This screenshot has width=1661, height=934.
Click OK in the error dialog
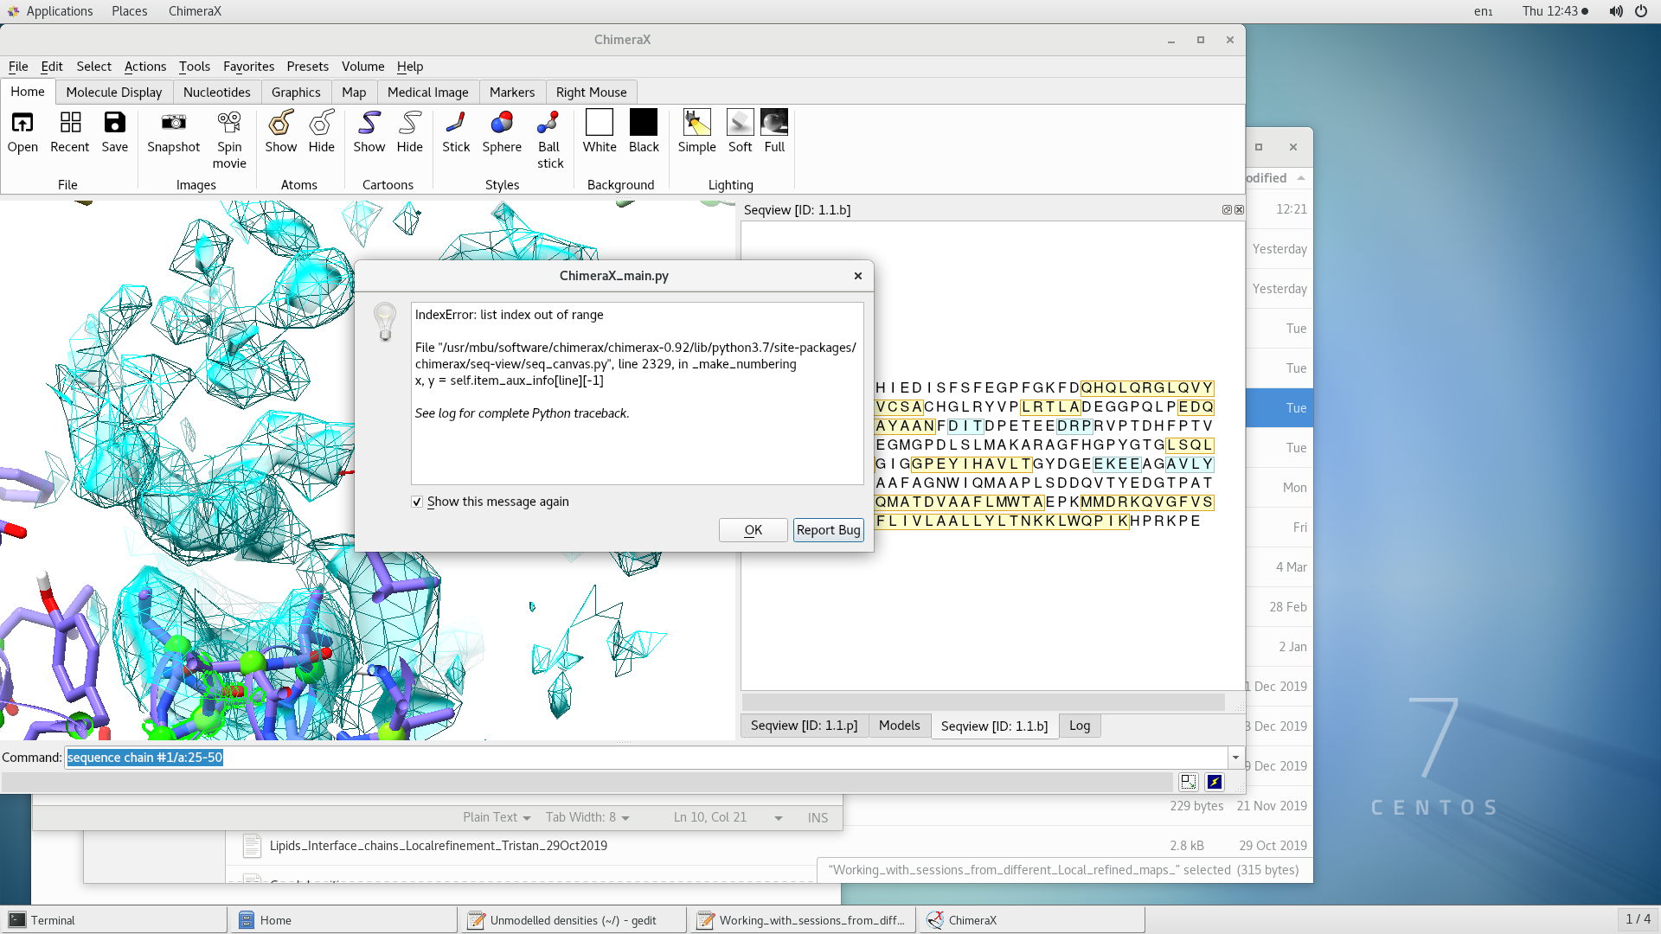753,530
